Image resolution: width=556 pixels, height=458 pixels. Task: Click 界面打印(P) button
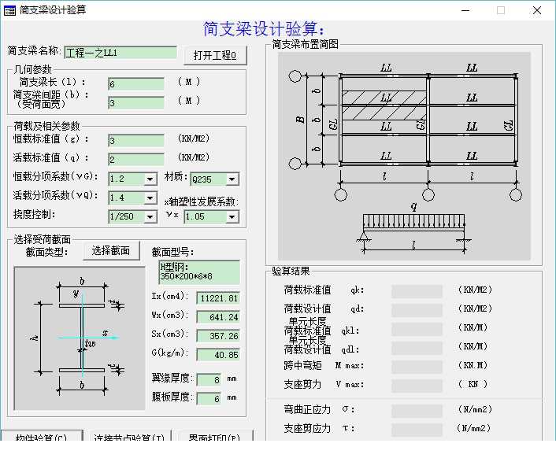(215, 436)
